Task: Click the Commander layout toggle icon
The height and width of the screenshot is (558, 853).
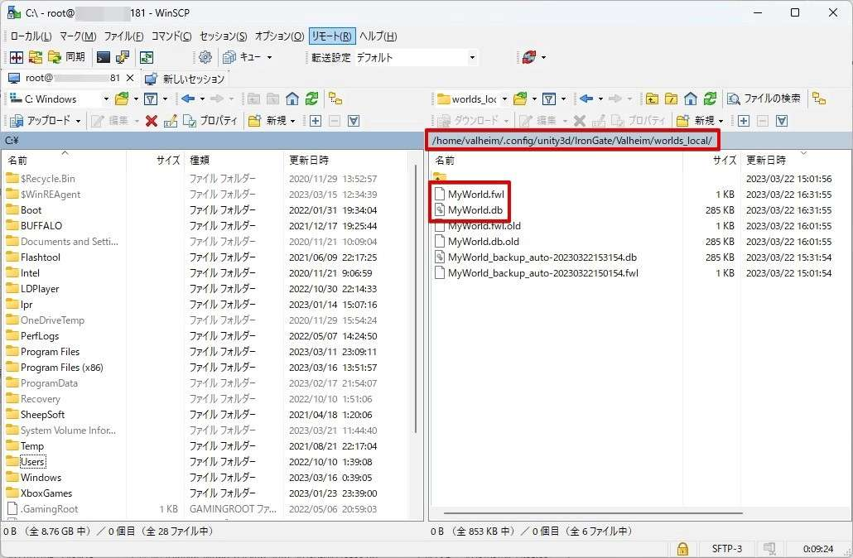Action: click(17, 56)
